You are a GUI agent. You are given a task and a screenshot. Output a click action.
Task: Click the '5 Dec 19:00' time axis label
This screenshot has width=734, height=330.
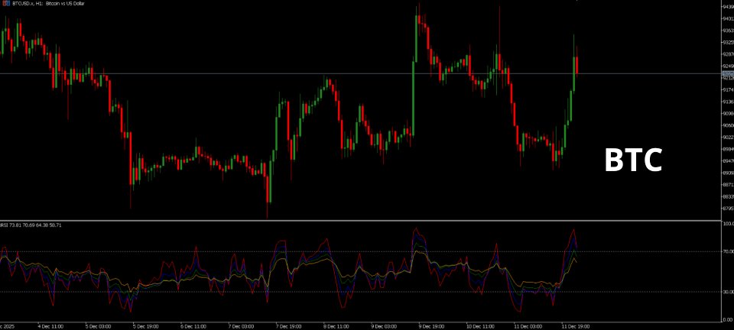coord(145,325)
